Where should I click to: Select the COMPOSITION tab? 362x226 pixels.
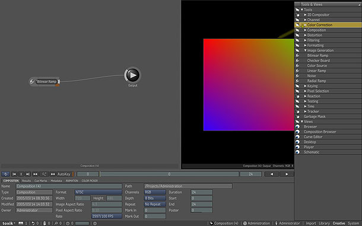11,181
